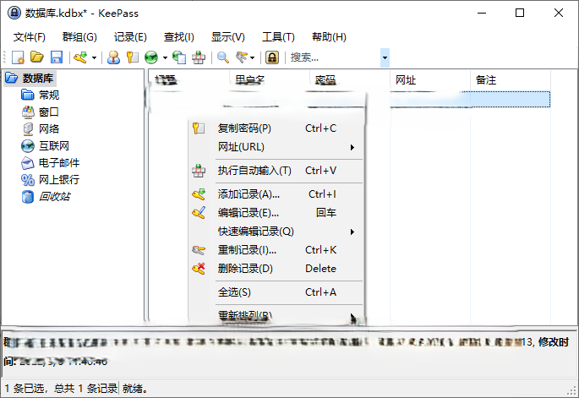Maximize the KeePass window
Image resolution: width=579 pixels, height=398 pixels.
pos(520,13)
